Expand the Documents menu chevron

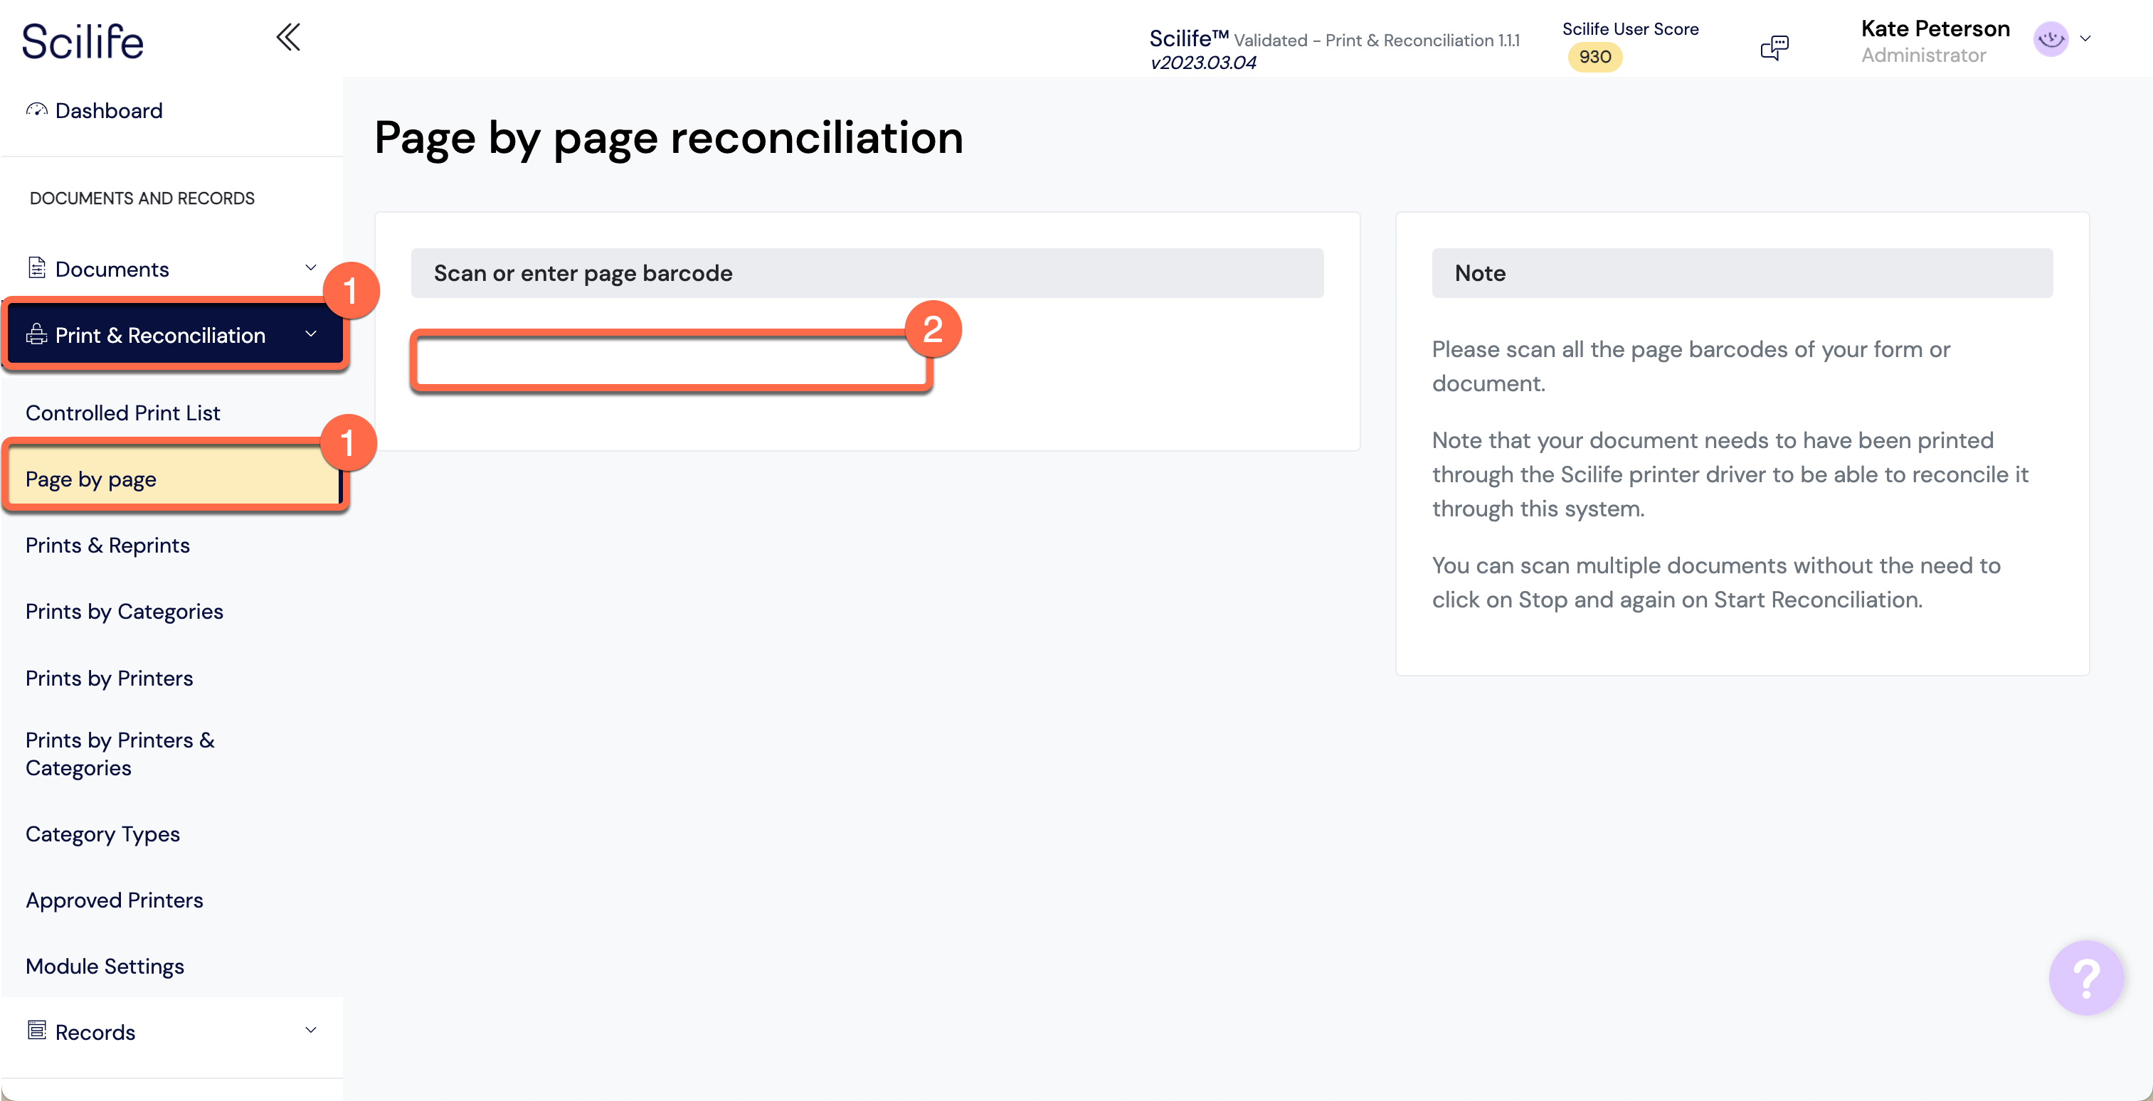[x=311, y=268]
